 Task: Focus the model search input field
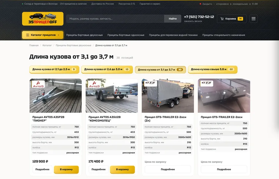115,19
